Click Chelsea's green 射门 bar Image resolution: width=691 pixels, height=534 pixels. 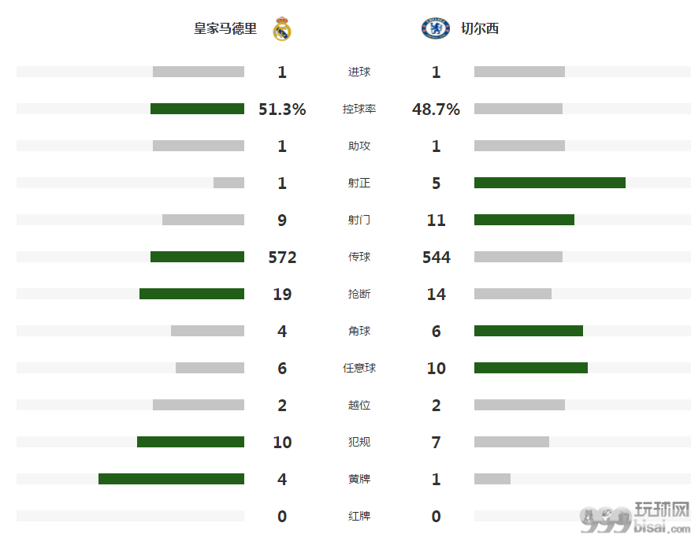[x=525, y=220]
